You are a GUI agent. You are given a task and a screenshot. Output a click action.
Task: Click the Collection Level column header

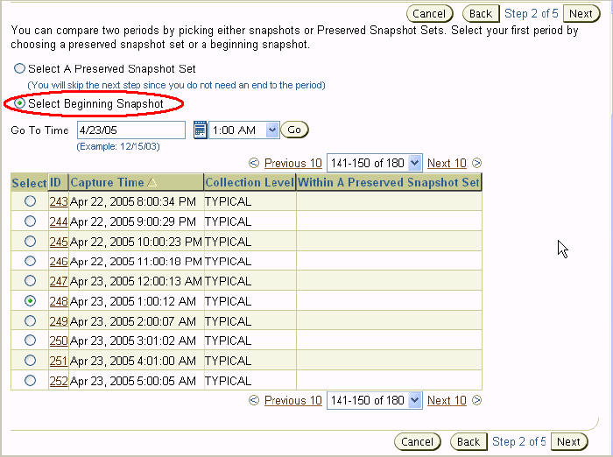click(250, 183)
